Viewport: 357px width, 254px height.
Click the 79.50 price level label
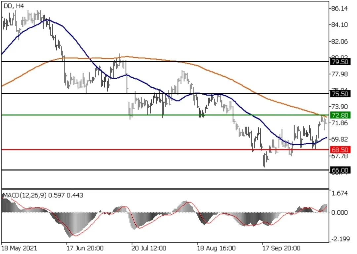(x=340, y=62)
